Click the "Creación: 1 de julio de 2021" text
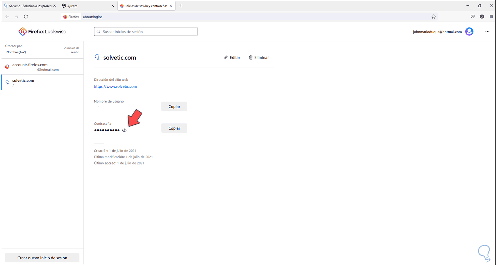Viewport: 497px width, 265px height. click(x=115, y=151)
